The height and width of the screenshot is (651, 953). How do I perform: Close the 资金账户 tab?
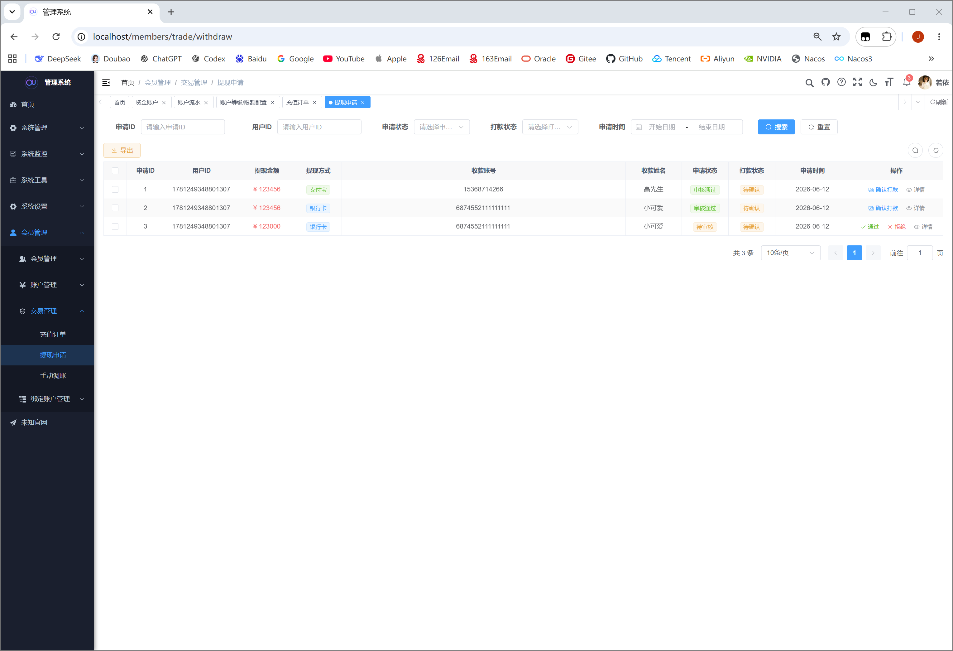pyautogui.click(x=164, y=103)
